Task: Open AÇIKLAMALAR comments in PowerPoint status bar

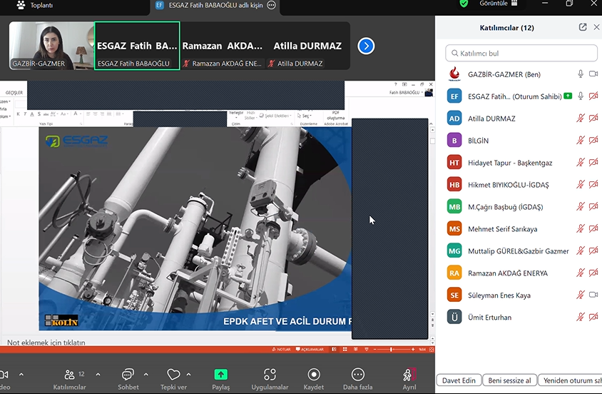Action: tap(310, 350)
